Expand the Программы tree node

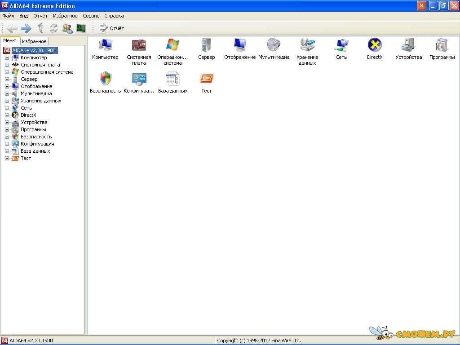pos(7,130)
